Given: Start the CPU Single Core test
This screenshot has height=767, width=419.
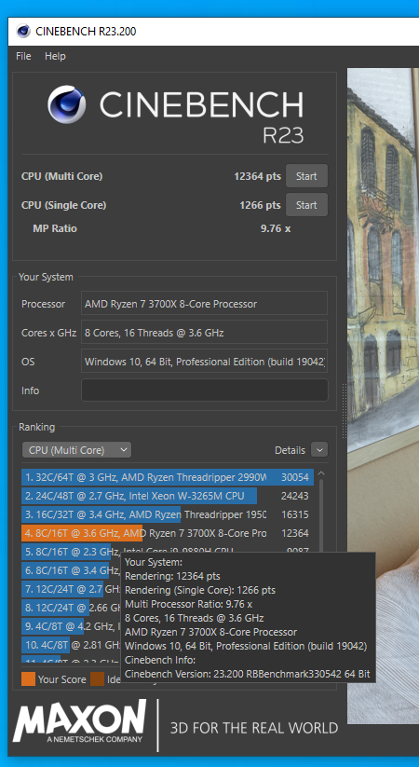Looking at the screenshot, I should click(306, 205).
